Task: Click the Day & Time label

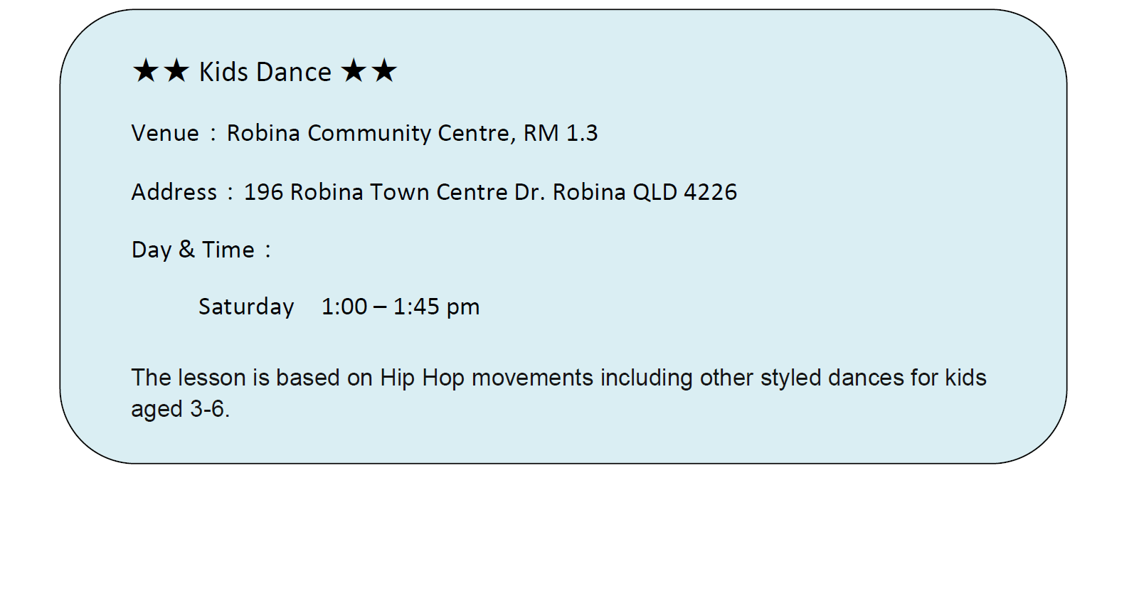Action: coord(193,250)
